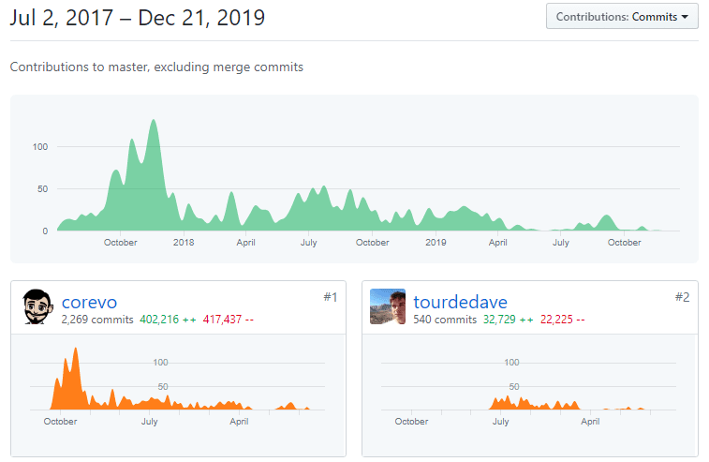Click tourdedave's profile photo avatar
The height and width of the screenshot is (462, 709).
click(x=388, y=307)
